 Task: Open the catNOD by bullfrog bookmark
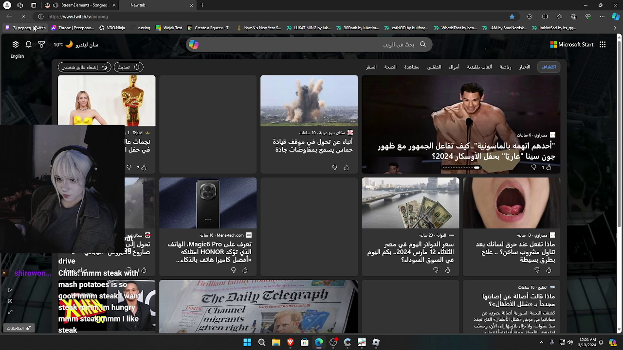click(x=406, y=28)
